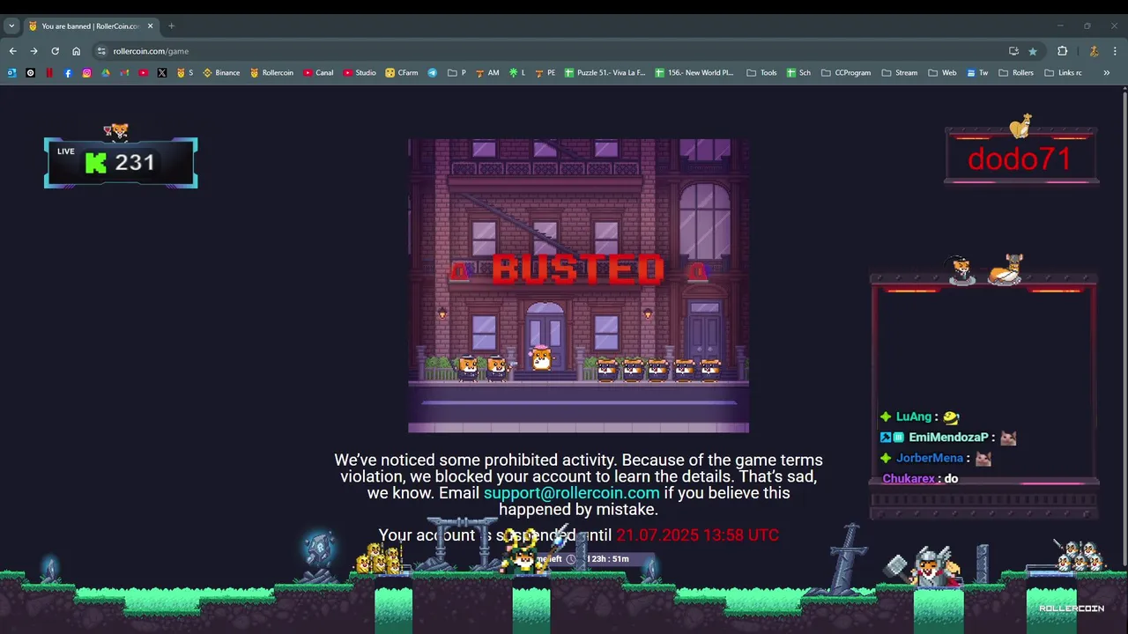Open the Tw bookmark
This screenshot has width=1128, height=634.
tap(977, 73)
